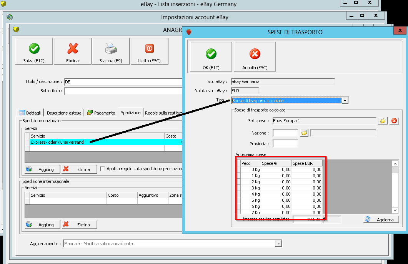The height and width of the screenshot is (264, 408).
Task: Toggle Applica regole sulla spedizione promozionale checkbox
Action: pos(103,169)
